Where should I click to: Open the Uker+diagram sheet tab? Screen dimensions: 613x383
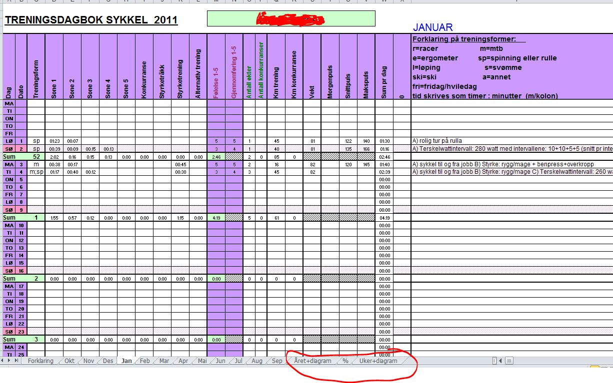coord(378,361)
